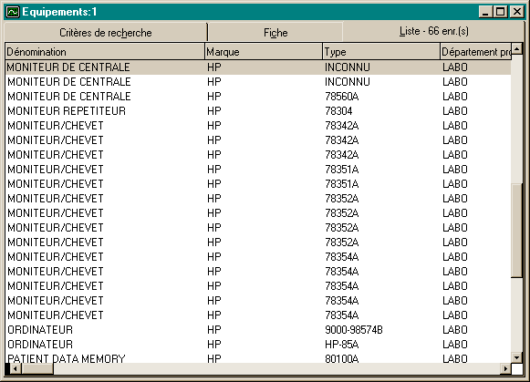Click the vertical scrollbar up arrow
The image size is (530, 382).
(x=517, y=49)
